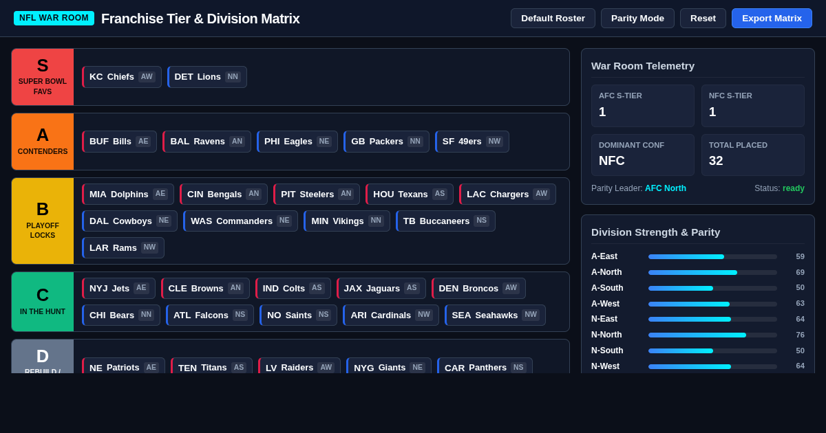Choose the JAX Jaguars chip
This screenshot has height=433, width=826.
[381, 288]
